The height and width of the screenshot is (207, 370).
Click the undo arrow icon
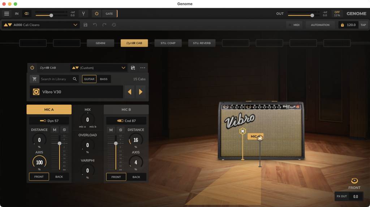click(x=95, y=25)
